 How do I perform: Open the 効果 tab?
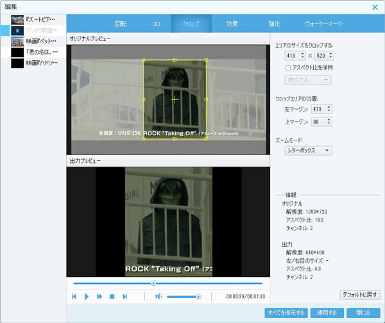[x=232, y=24]
